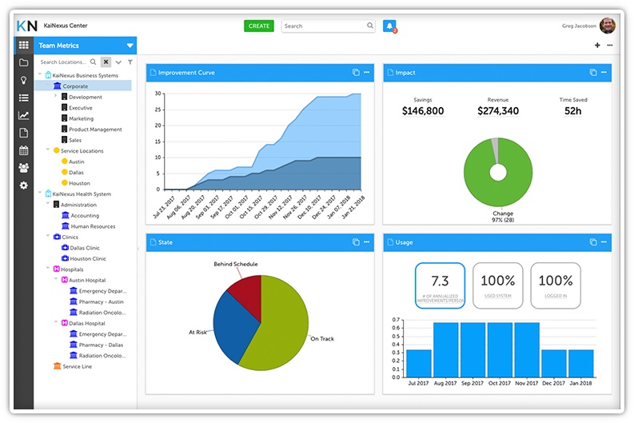Expand the Development tree node
The width and height of the screenshot is (634, 423).
(x=55, y=97)
